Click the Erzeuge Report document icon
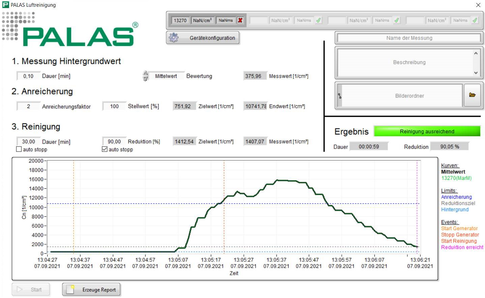Viewport: 485px width, 298px height. pyautogui.click(x=70, y=289)
